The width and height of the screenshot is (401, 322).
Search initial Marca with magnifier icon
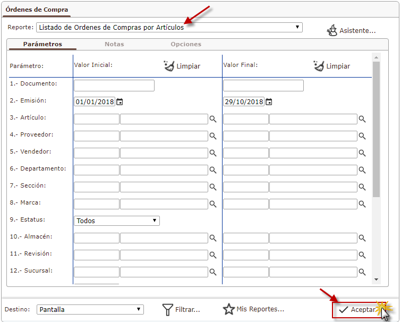tap(213, 204)
